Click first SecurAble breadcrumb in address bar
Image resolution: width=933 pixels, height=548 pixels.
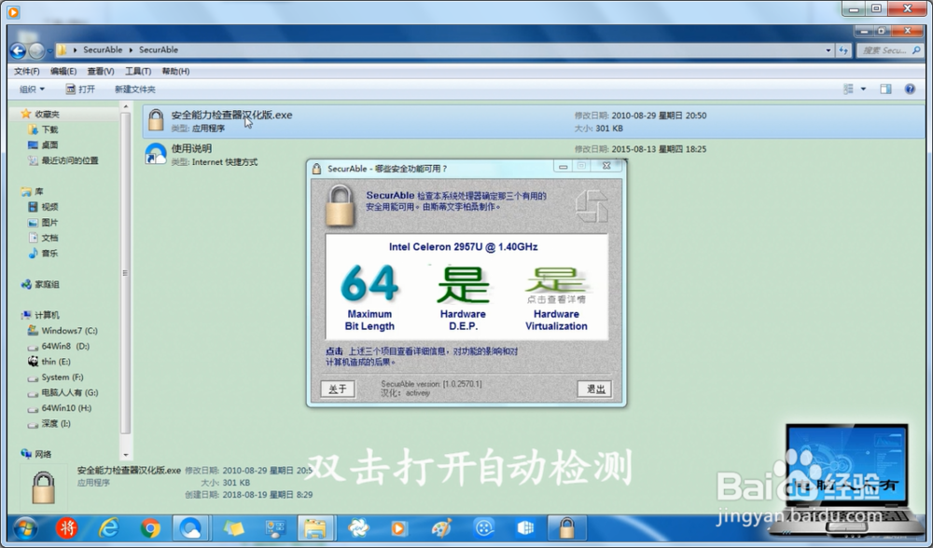pyautogui.click(x=103, y=50)
